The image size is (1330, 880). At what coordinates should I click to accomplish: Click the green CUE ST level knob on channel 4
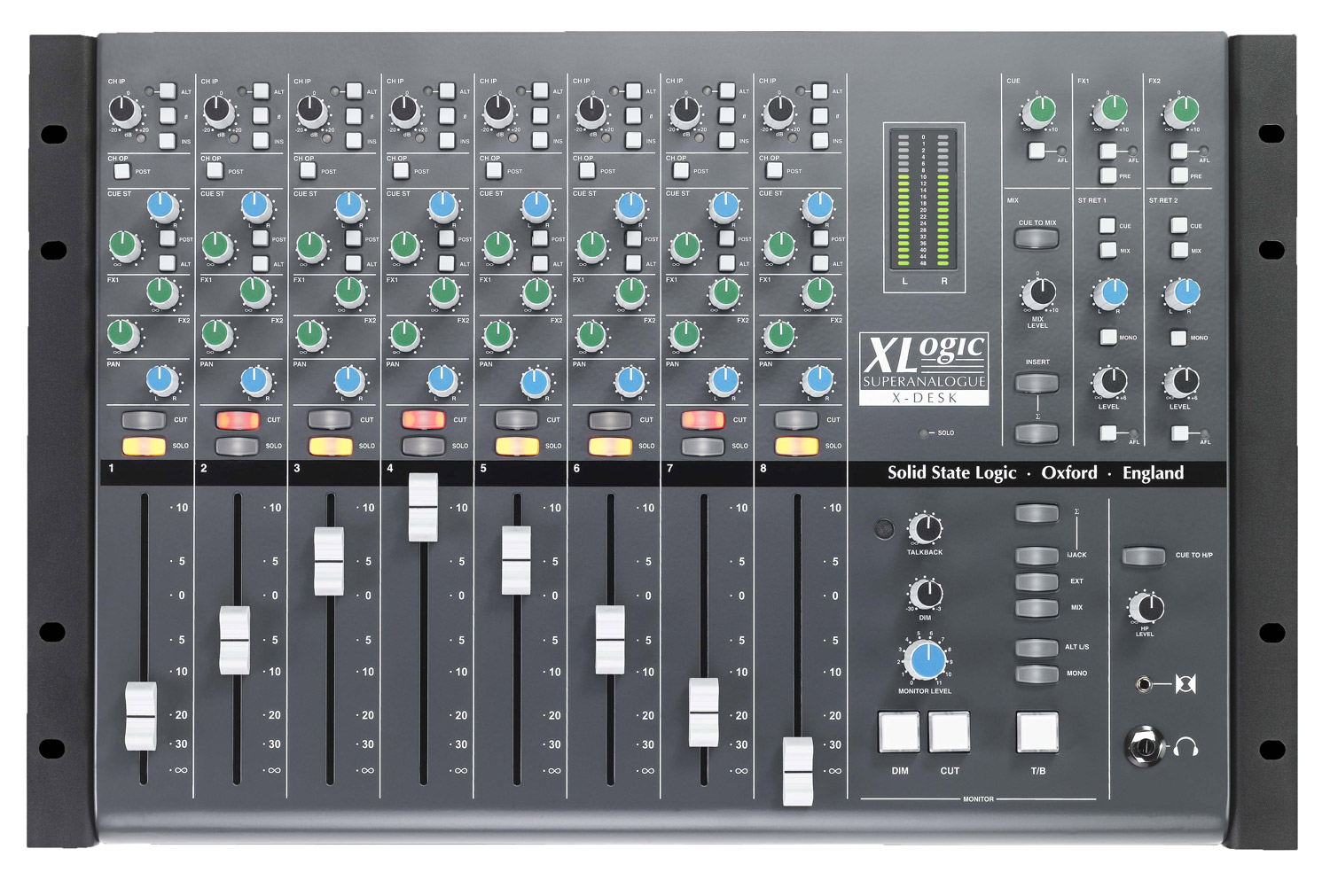click(404, 245)
